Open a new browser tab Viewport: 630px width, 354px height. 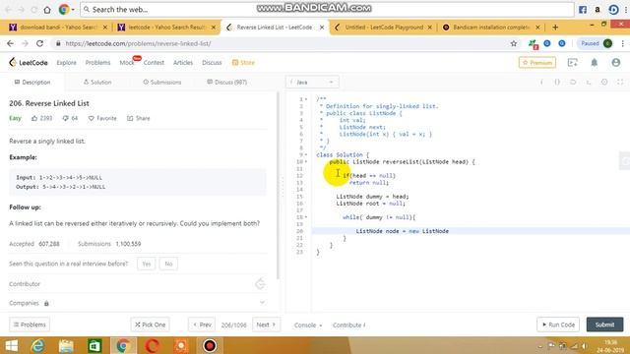click(x=555, y=28)
